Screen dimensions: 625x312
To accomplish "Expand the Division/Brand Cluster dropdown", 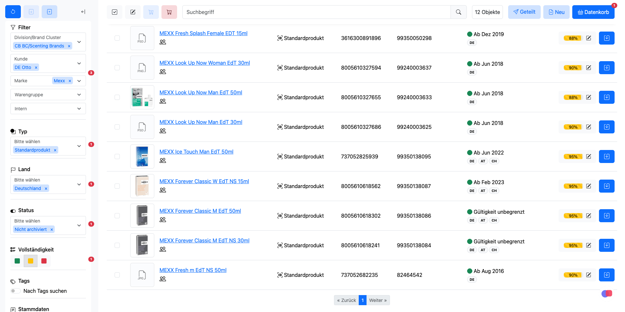I will point(79,42).
